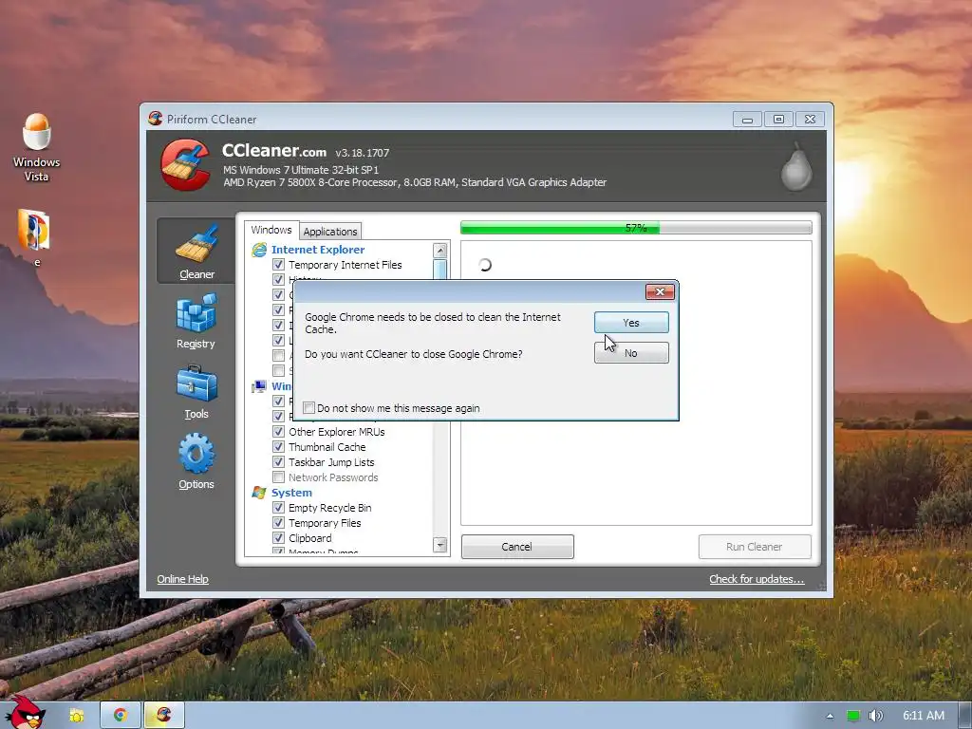Open the folder icon on taskbar

point(76,716)
